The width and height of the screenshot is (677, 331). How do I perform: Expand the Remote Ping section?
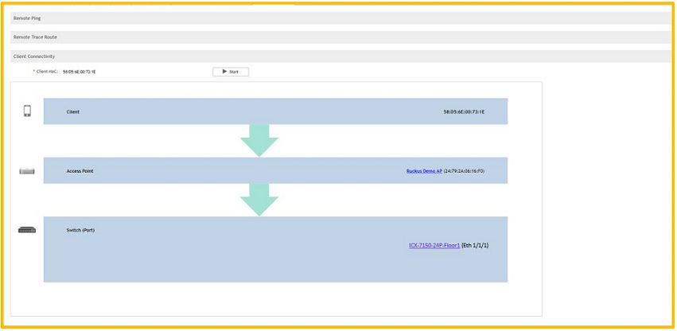coord(29,18)
